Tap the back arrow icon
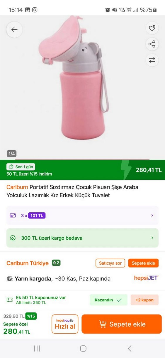 (14, 29)
